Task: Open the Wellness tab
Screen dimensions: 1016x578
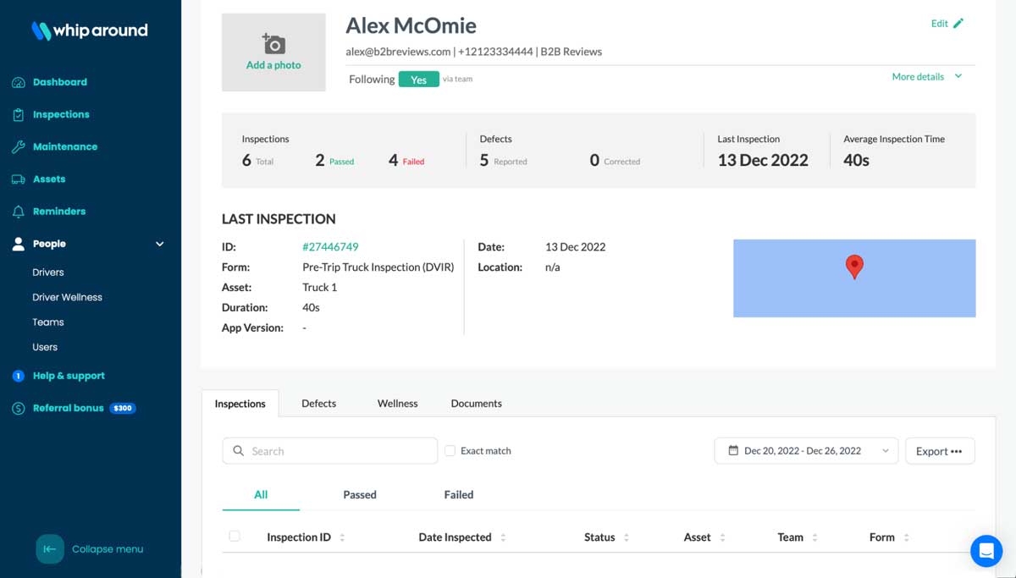Action: [397, 404]
